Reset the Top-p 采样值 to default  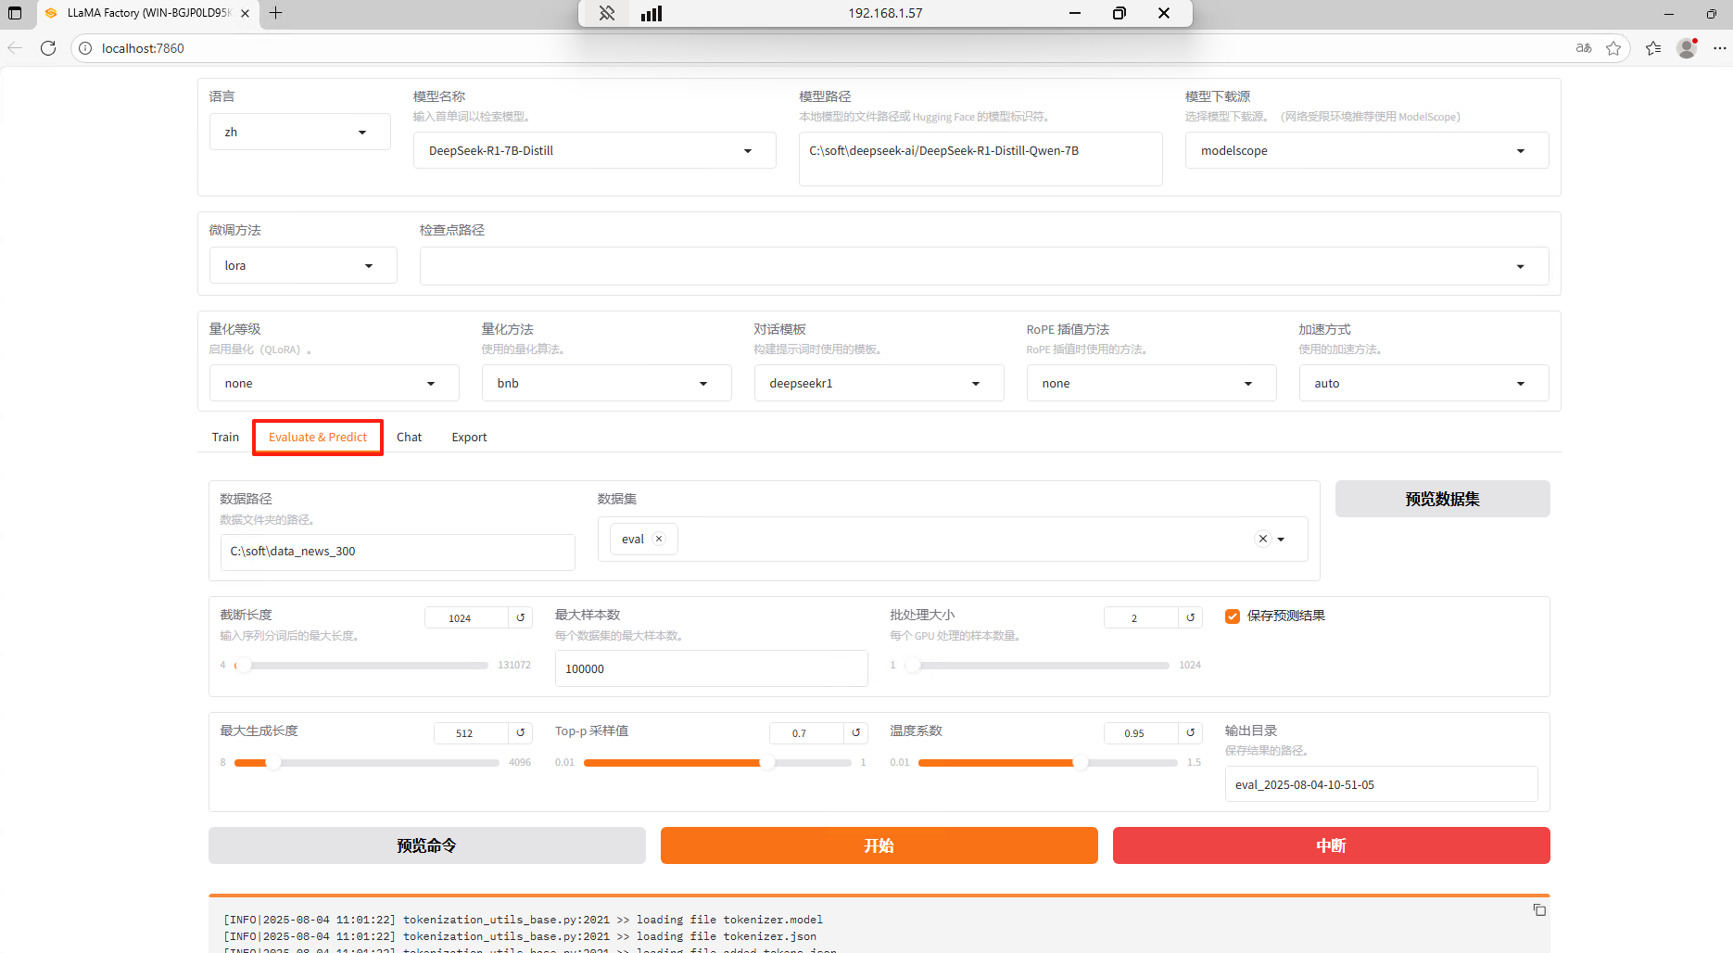pos(856,733)
